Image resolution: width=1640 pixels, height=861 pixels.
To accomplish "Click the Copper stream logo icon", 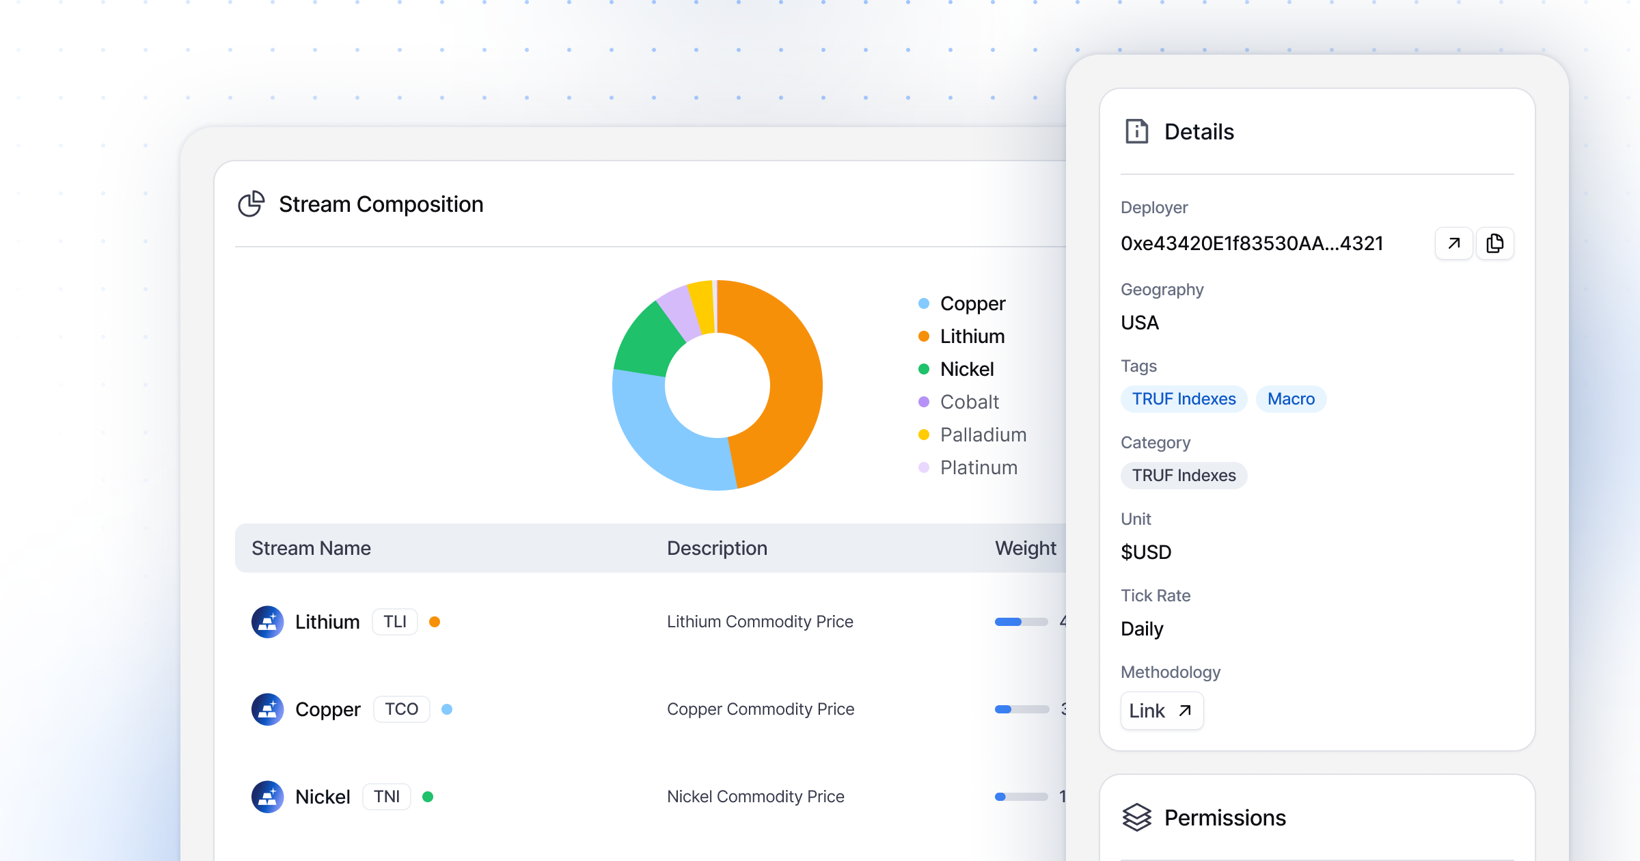I will (268, 709).
